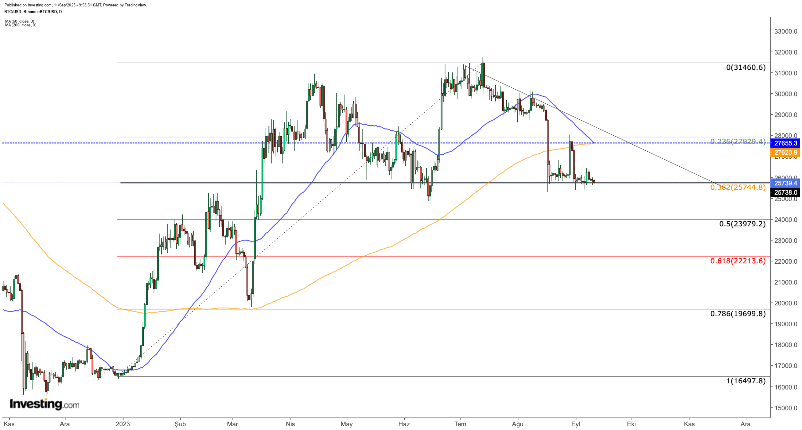Click the MA (200, close, 0) indicator label
Viewport: 802px width, 430px height.
click(x=21, y=25)
